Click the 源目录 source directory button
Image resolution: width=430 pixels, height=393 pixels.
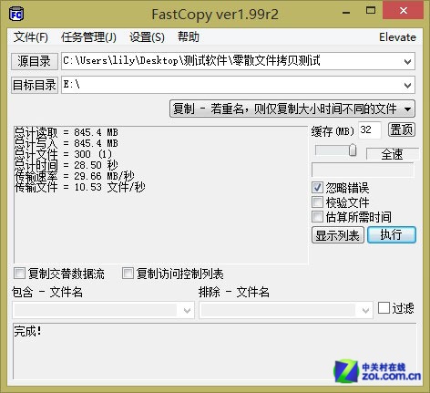(x=34, y=61)
